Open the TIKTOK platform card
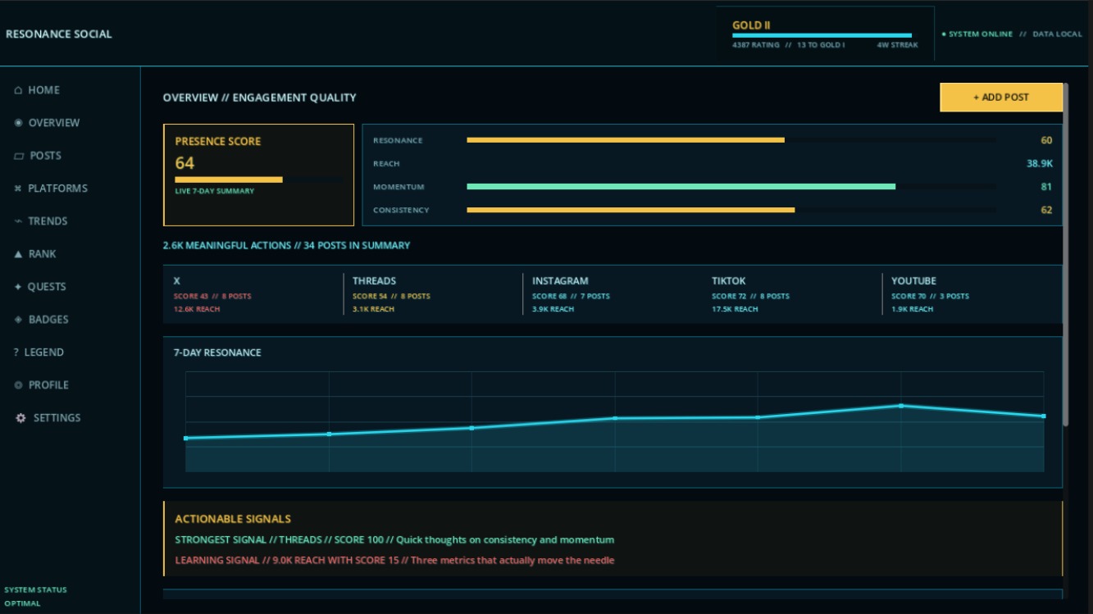Screen dimensions: 1093x614 click(x=791, y=294)
